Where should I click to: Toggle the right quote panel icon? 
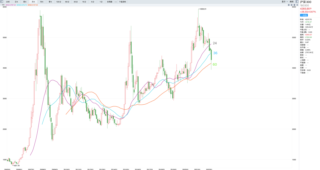[296, 1]
